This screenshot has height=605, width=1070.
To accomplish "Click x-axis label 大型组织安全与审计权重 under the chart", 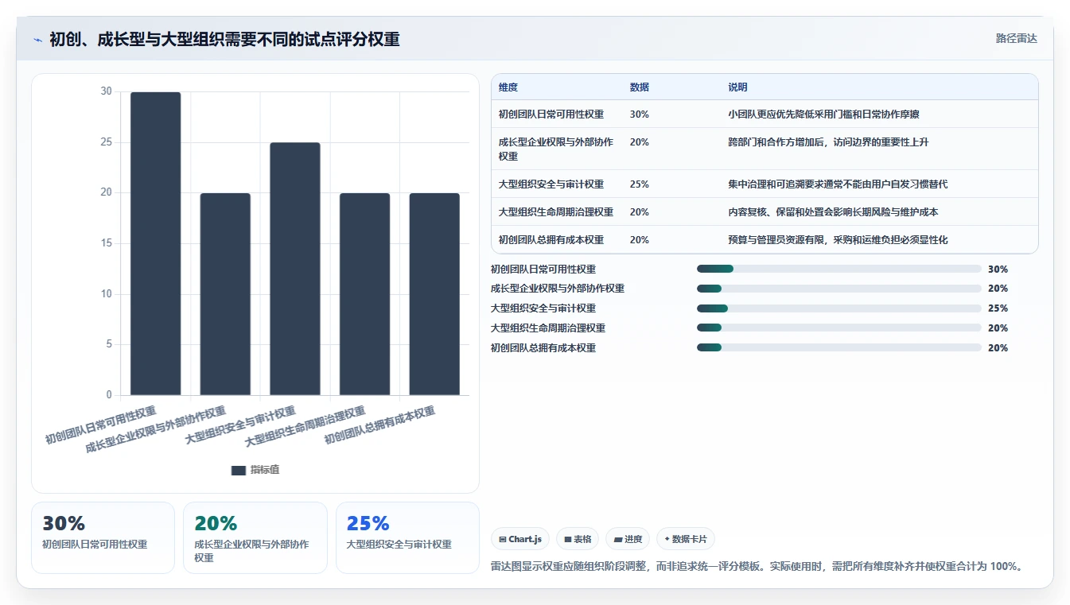I will [x=240, y=425].
